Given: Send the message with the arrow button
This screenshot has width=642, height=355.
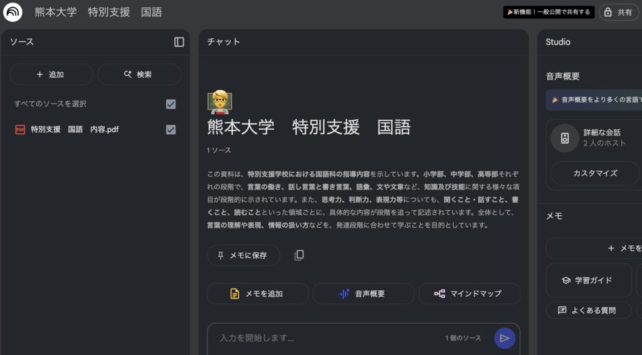Looking at the screenshot, I should pyautogui.click(x=505, y=338).
